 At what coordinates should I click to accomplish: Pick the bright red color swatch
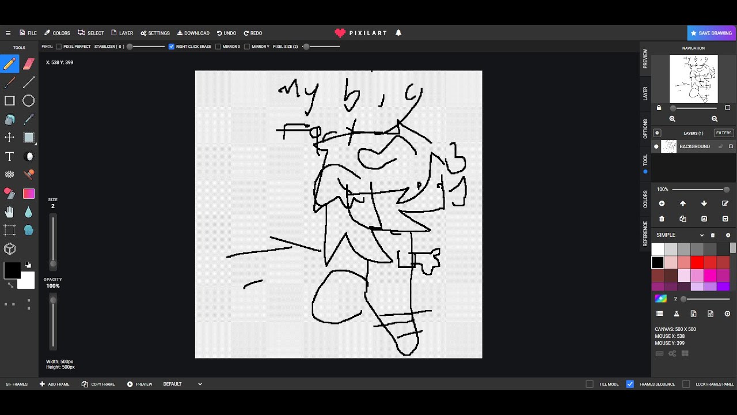click(697, 263)
